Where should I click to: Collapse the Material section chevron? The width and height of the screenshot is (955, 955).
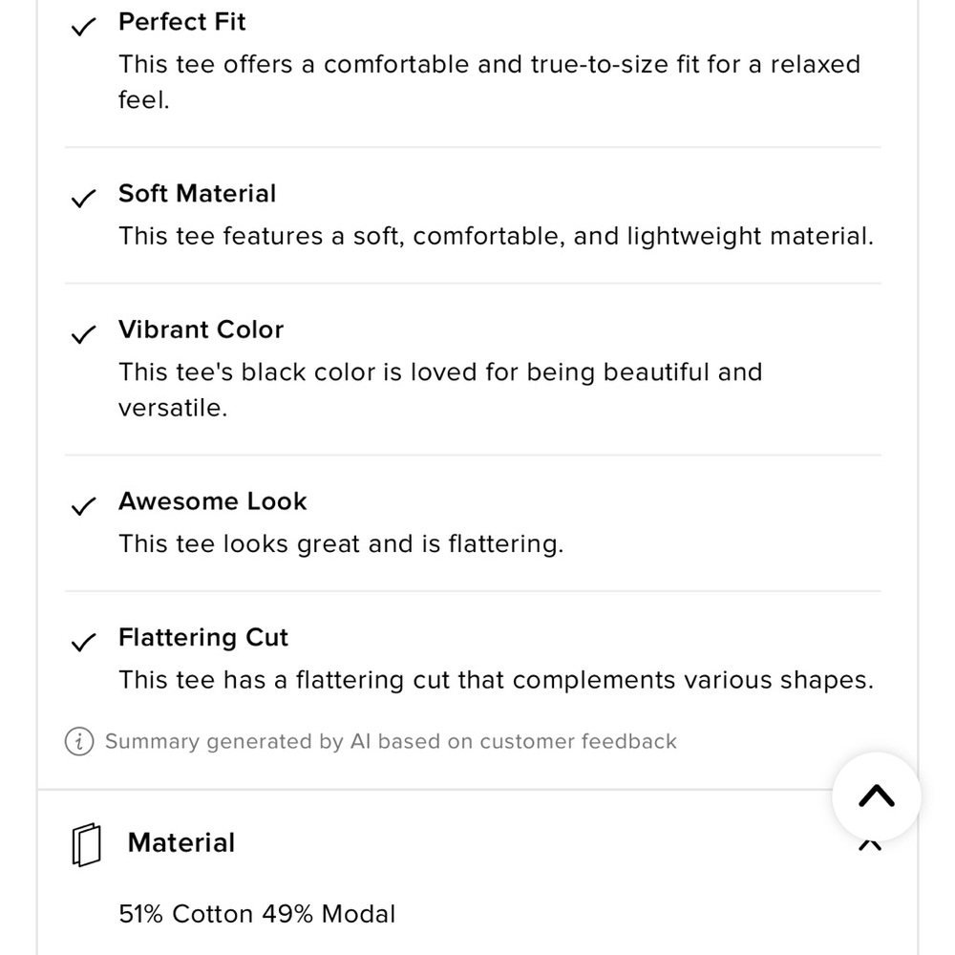tap(870, 845)
